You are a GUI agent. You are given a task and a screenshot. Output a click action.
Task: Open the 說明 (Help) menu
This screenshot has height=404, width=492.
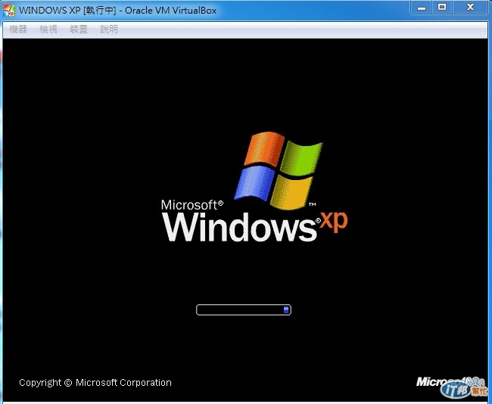(108, 30)
